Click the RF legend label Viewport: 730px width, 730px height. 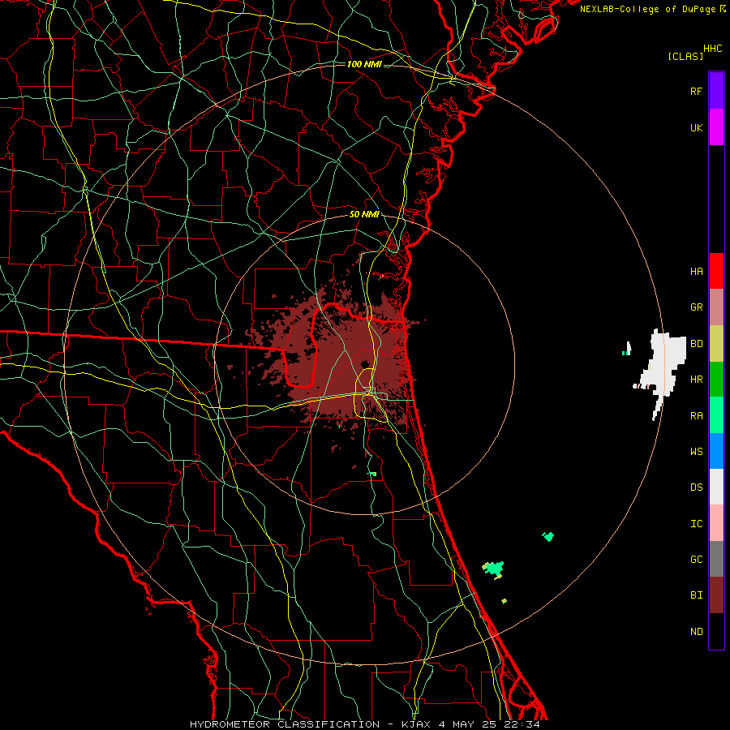(x=696, y=91)
